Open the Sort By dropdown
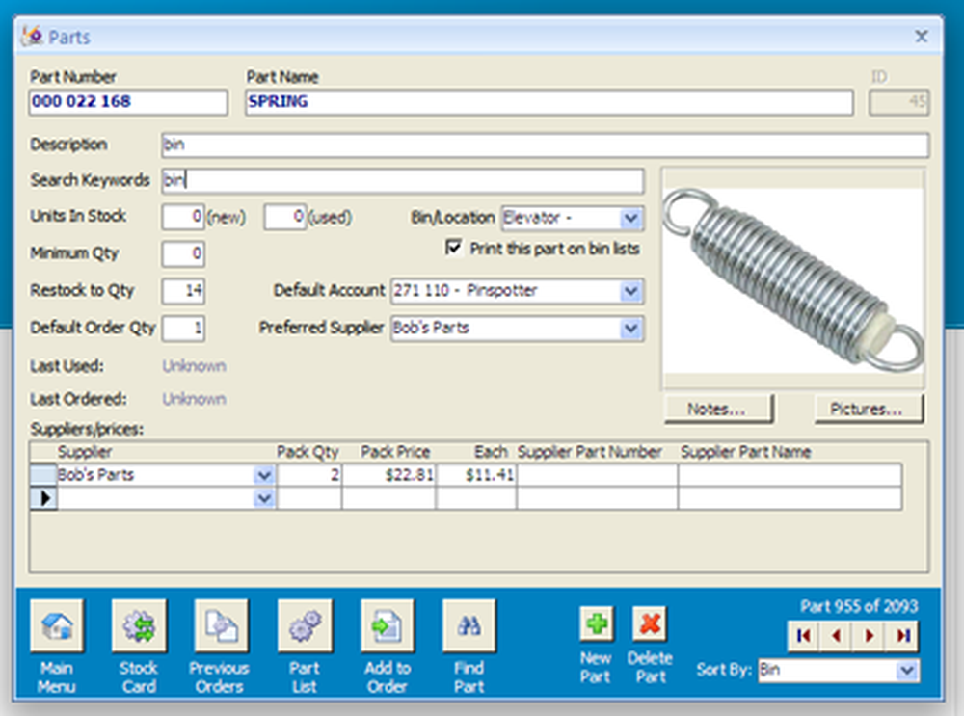The height and width of the screenshot is (716, 964). pyautogui.click(x=904, y=671)
